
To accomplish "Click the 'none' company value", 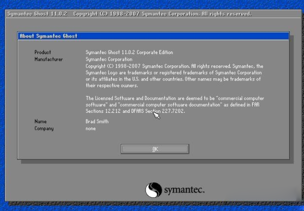I will click(x=90, y=128).
